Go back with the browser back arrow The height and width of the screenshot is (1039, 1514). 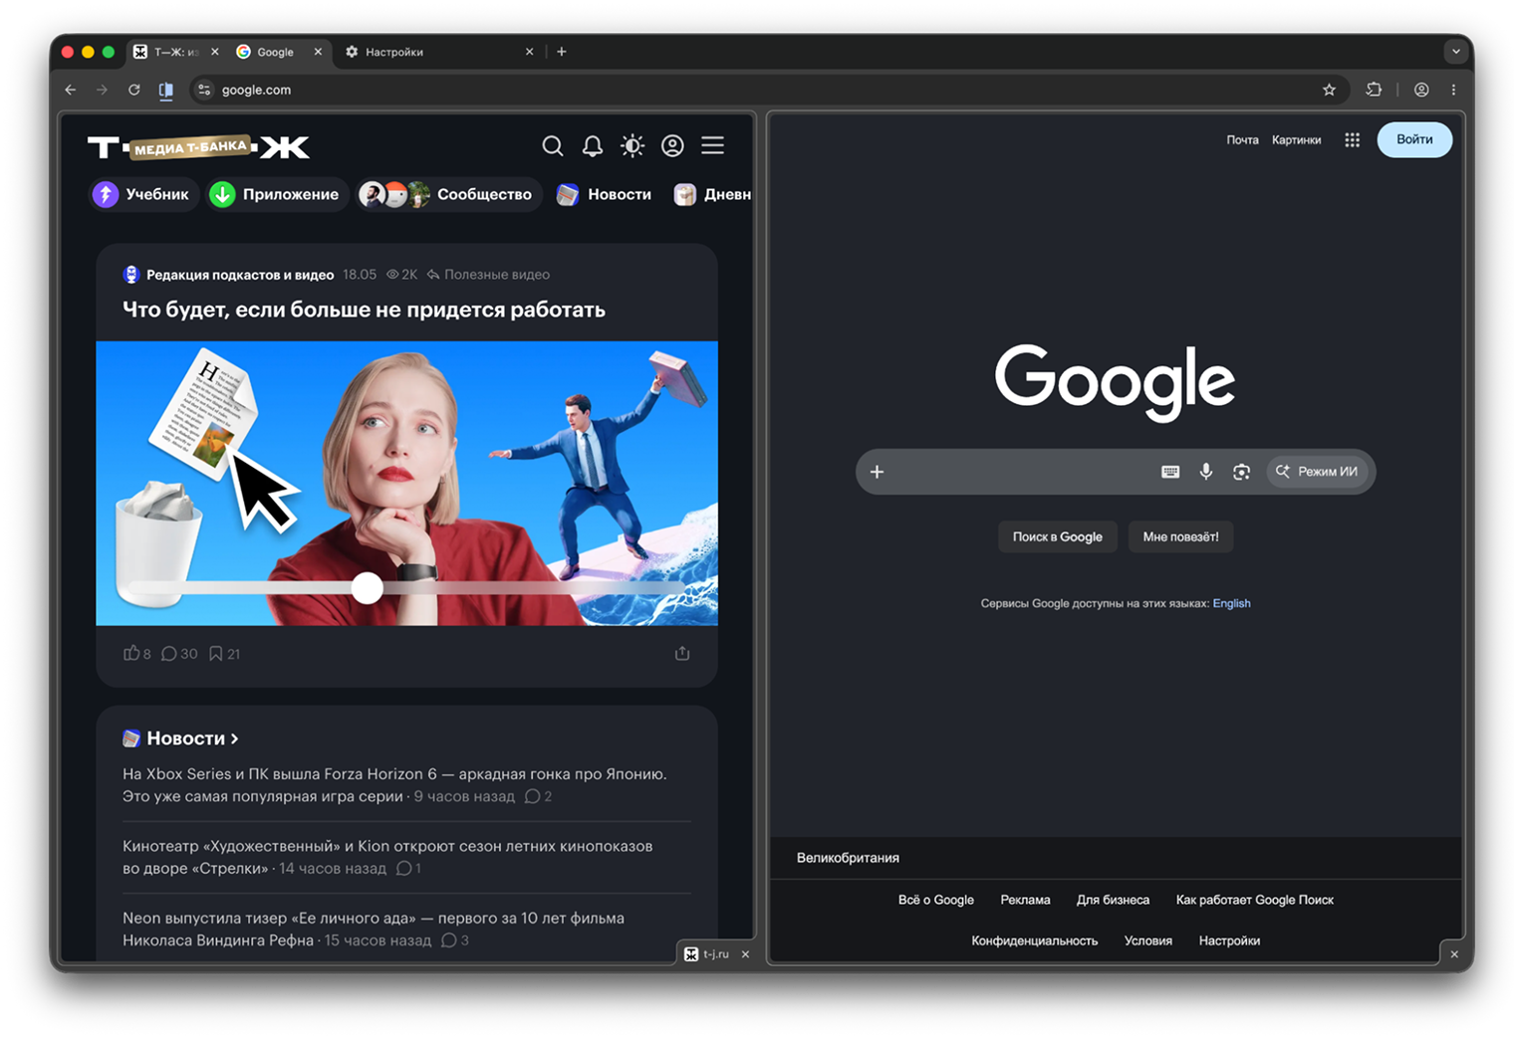tap(70, 90)
